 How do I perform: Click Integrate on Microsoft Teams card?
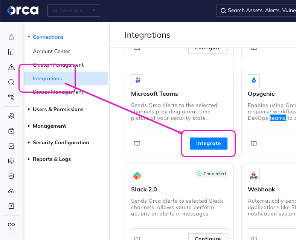click(209, 144)
